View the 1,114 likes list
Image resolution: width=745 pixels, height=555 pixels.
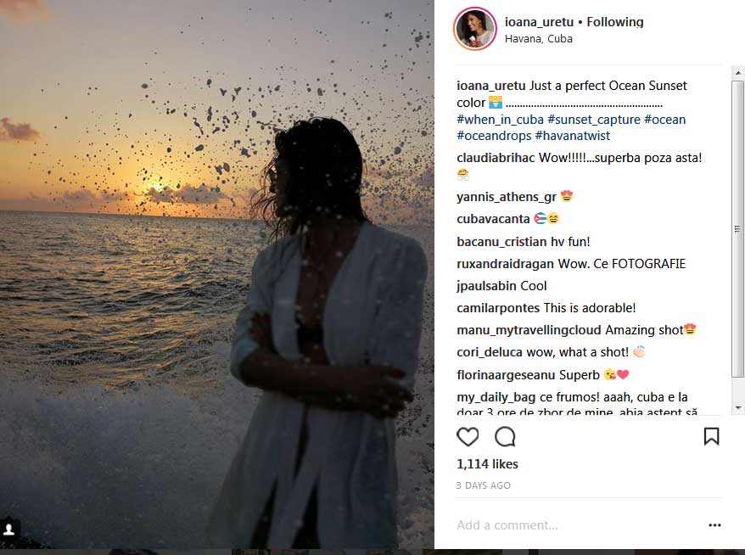click(x=487, y=464)
